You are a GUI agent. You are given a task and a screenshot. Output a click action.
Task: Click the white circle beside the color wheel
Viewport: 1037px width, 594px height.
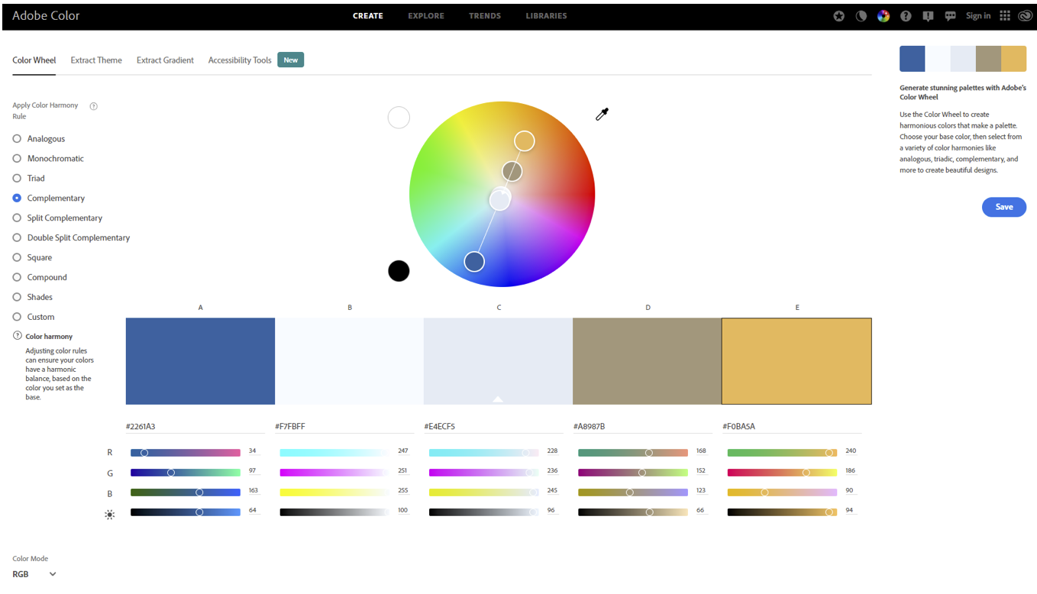click(399, 118)
